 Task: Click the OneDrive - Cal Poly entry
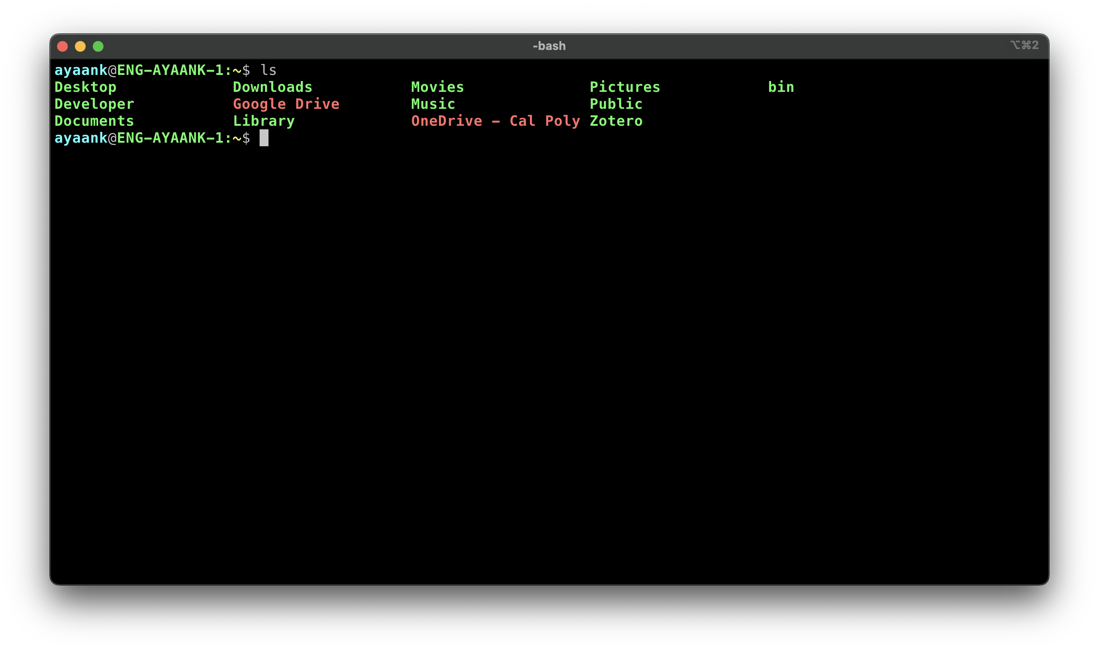pos(495,121)
